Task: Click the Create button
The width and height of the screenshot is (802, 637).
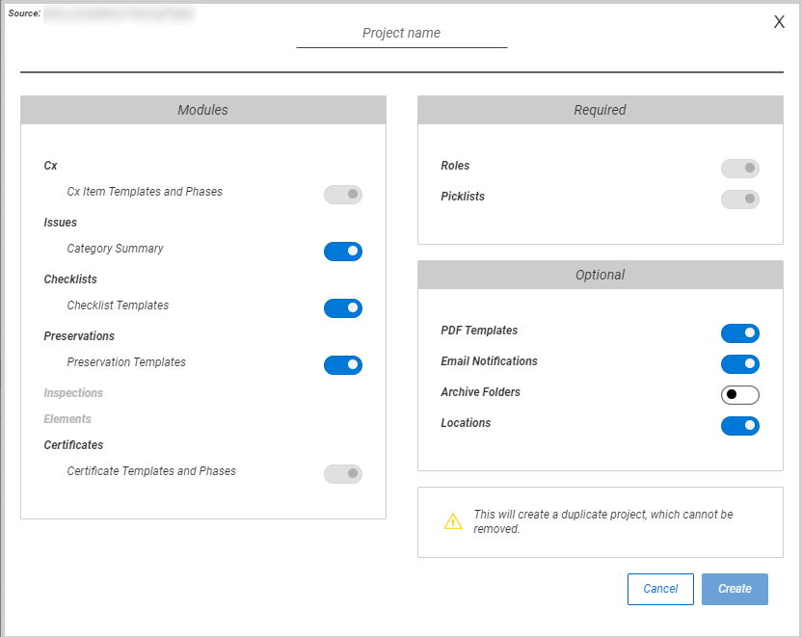Action: tap(735, 589)
